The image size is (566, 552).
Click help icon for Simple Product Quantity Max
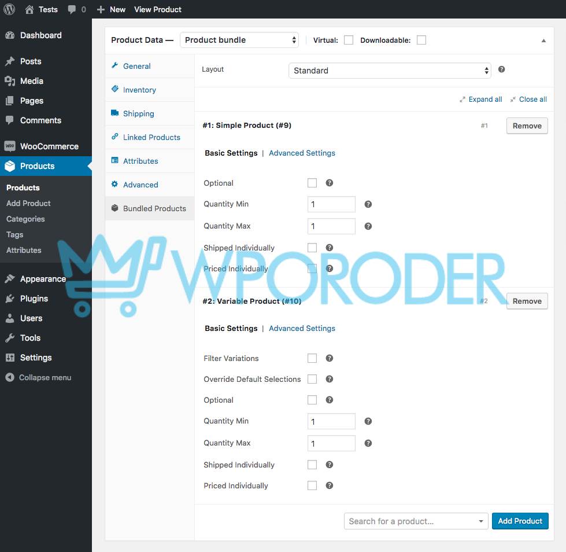tap(368, 226)
